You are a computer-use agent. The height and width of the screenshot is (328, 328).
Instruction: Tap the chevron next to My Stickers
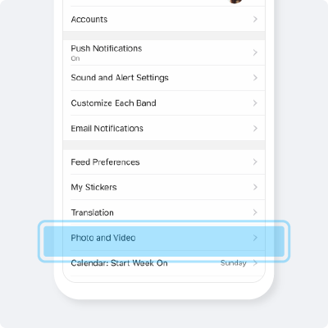coord(255,187)
